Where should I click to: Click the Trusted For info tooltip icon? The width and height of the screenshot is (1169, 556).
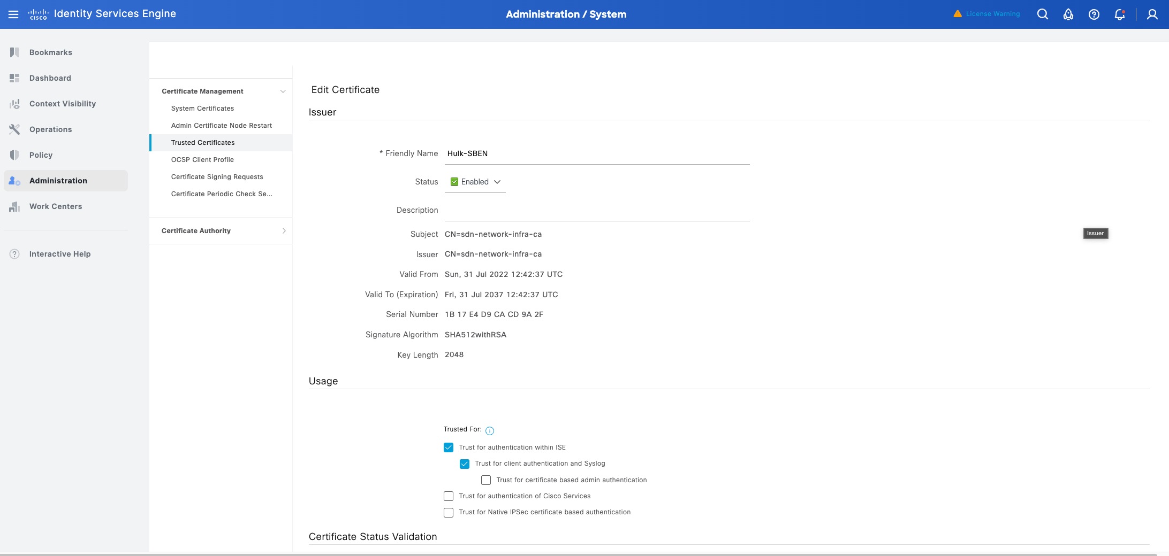coord(490,430)
